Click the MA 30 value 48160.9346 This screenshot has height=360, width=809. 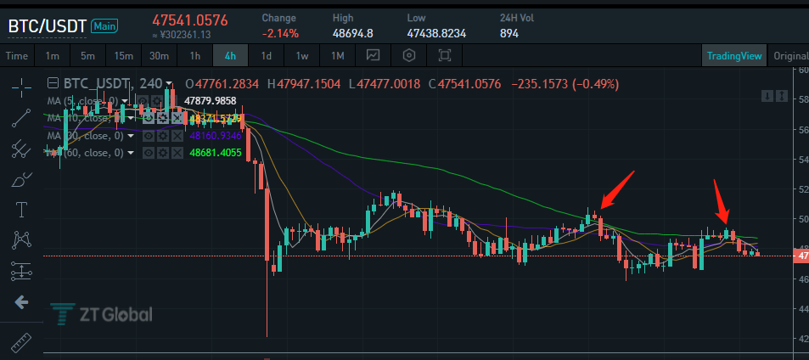(216, 136)
